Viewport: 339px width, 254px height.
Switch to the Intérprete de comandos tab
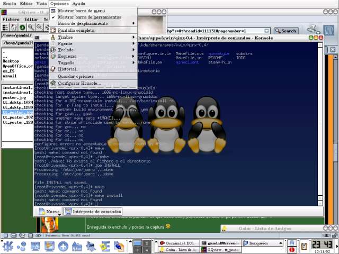click(x=93, y=212)
